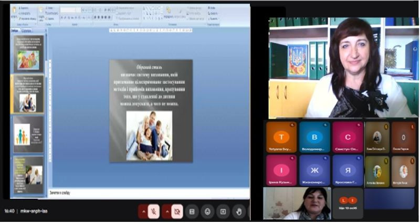420x224 pixels.
Task: Click the family photo on the slide
Action: [149, 136]
